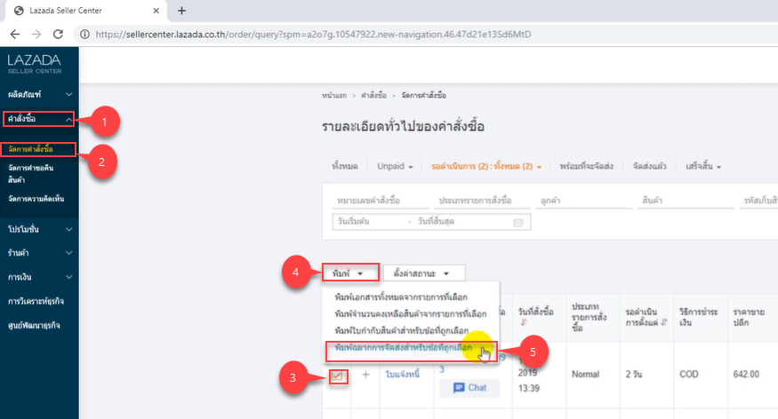Click the plus icon beside the order checkbox
Viewport: 778px width, 419px height.
tap(365, 376)
